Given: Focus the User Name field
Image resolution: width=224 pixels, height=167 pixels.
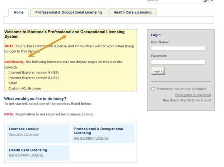Looking at the screenshot, I should pyautogui.click(x=178, y=48).
